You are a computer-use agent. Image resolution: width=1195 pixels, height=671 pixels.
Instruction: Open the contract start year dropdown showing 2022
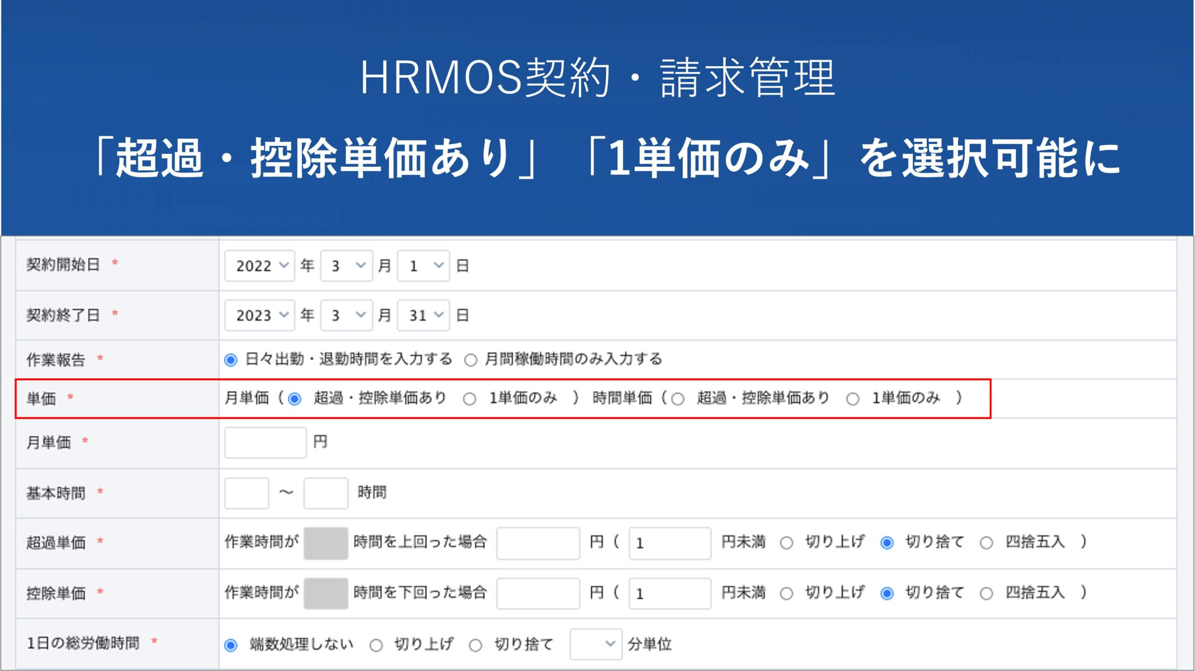pos(260,266)
